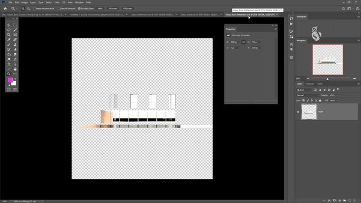
Task: Open the History collapsed panel icon
Action: [292, 19]
